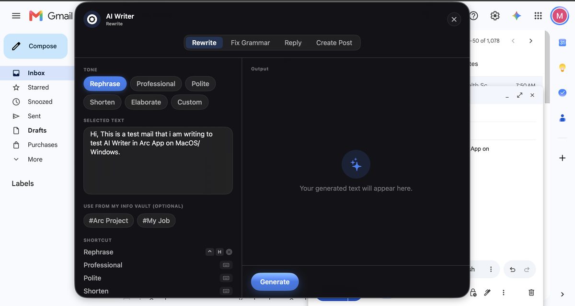Switch to the Rewrite tab
Screen dimensions: 575x306
coord(204,43)
